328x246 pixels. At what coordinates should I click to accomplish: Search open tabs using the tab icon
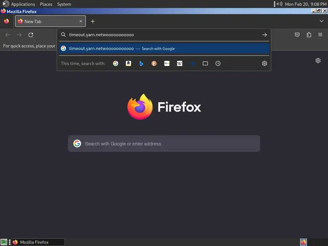coord(205,63)
